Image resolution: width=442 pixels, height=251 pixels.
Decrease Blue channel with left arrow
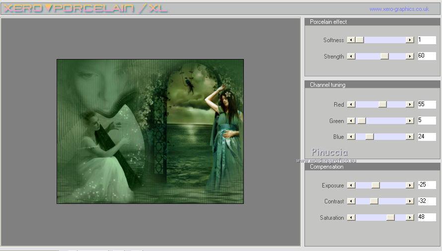tap(351, 137)
